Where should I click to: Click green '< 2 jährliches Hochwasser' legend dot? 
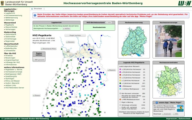coord(120,84)
